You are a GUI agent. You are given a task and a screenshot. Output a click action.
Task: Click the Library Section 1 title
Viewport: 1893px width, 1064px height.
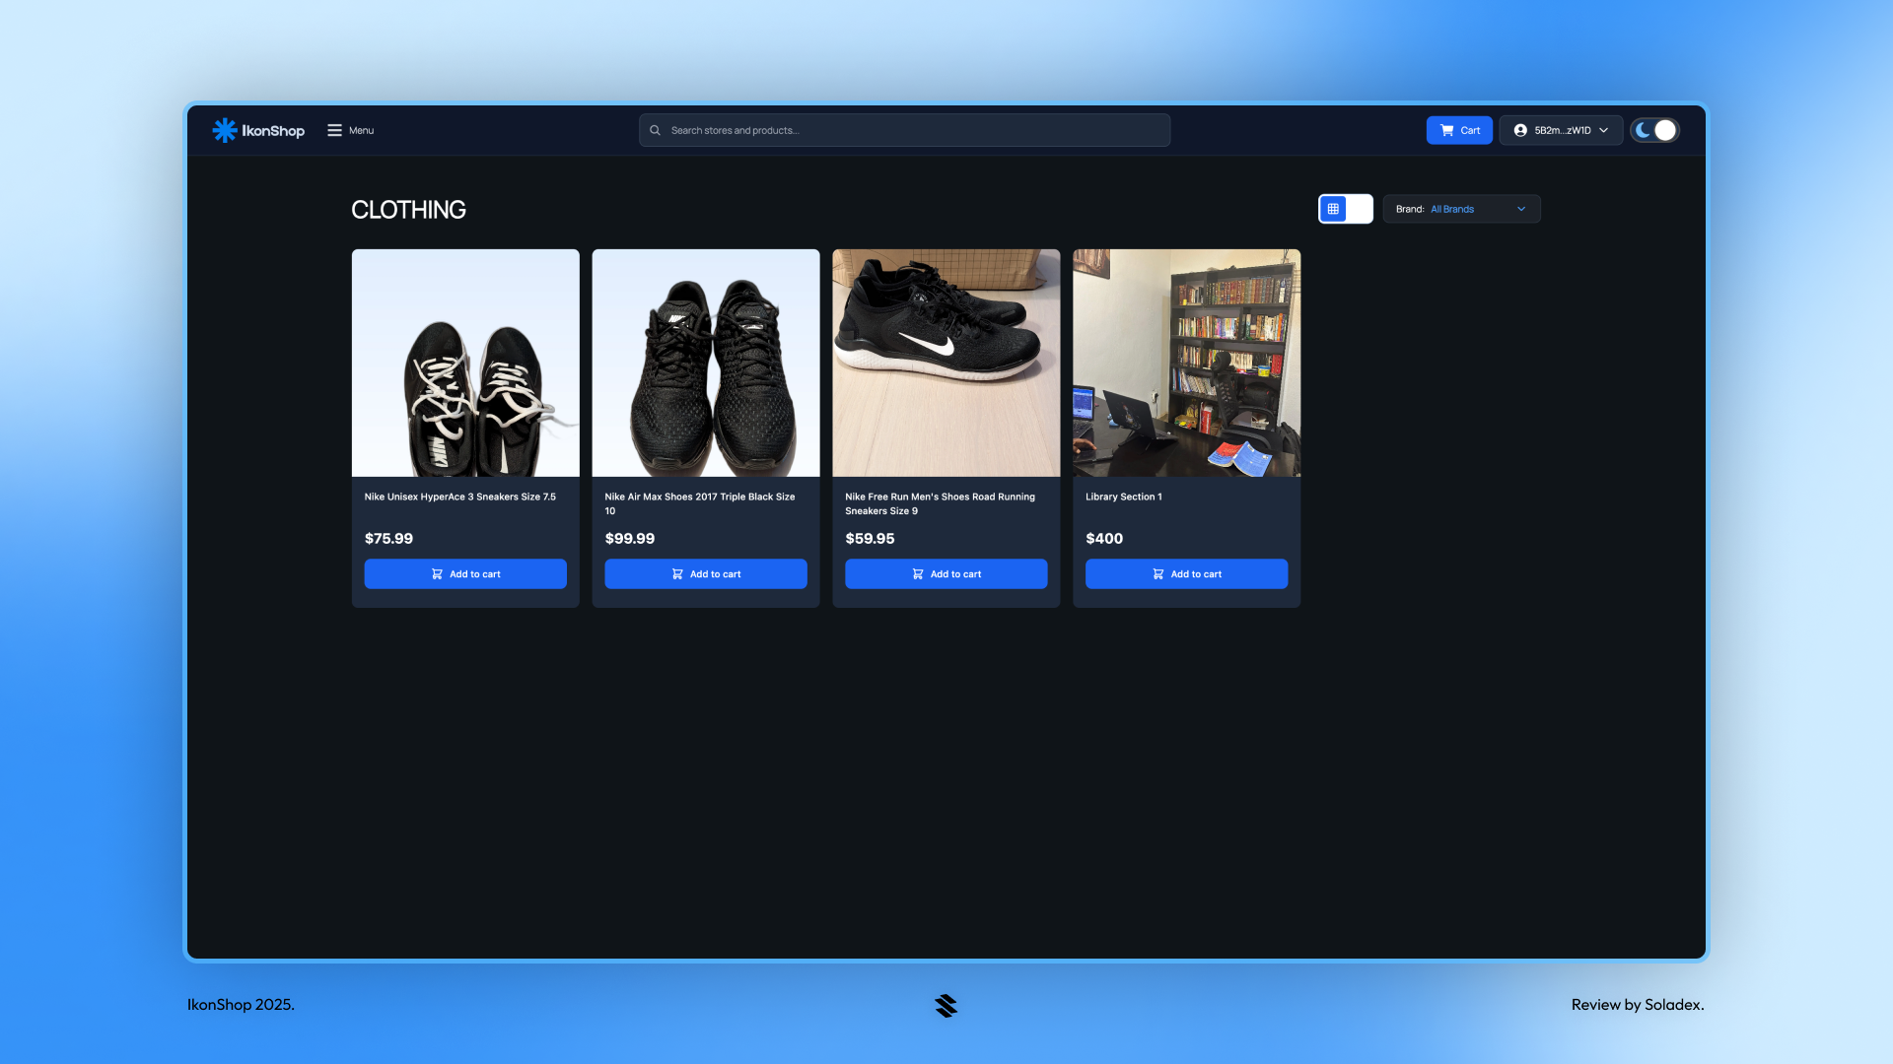(x=1124, y=497)
